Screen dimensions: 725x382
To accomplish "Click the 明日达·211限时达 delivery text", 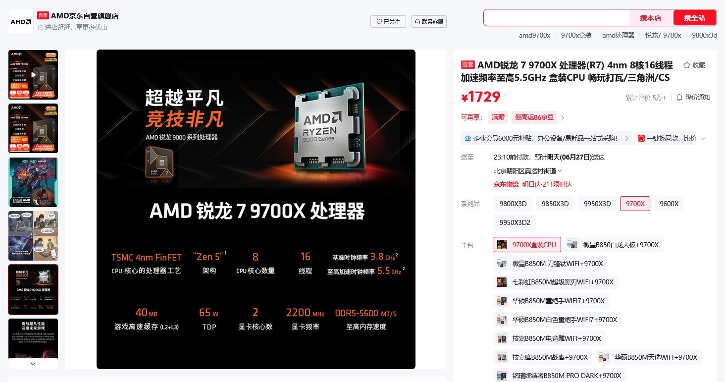I will (x=547, y=184).
